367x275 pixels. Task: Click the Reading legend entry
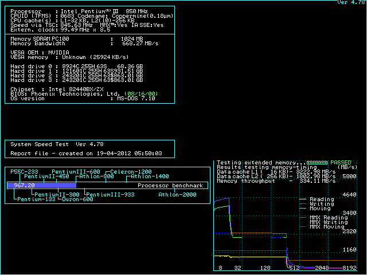point(317,199)
